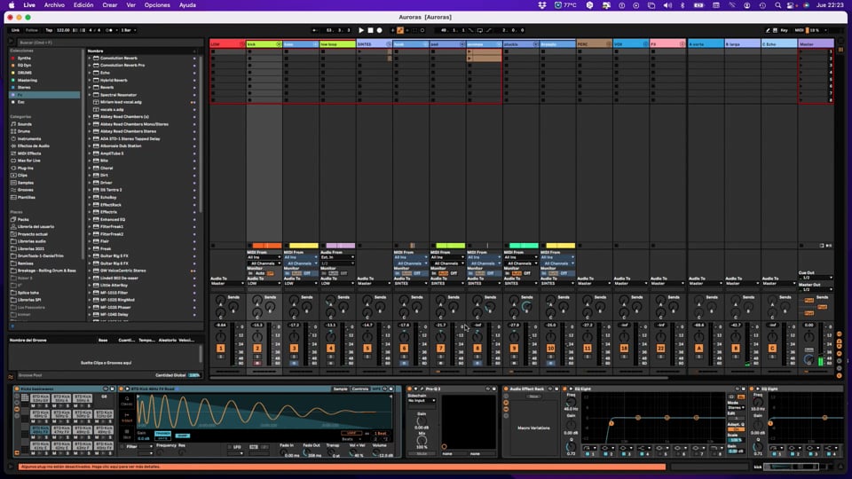Open the Archivo menu

coord(54,5)
